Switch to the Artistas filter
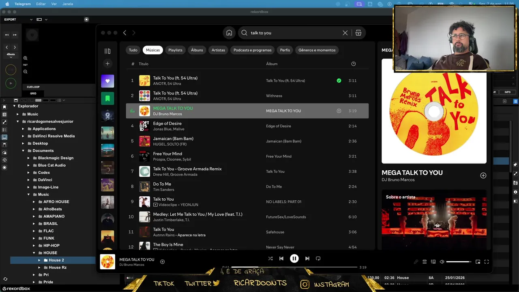 click(218, 50)
